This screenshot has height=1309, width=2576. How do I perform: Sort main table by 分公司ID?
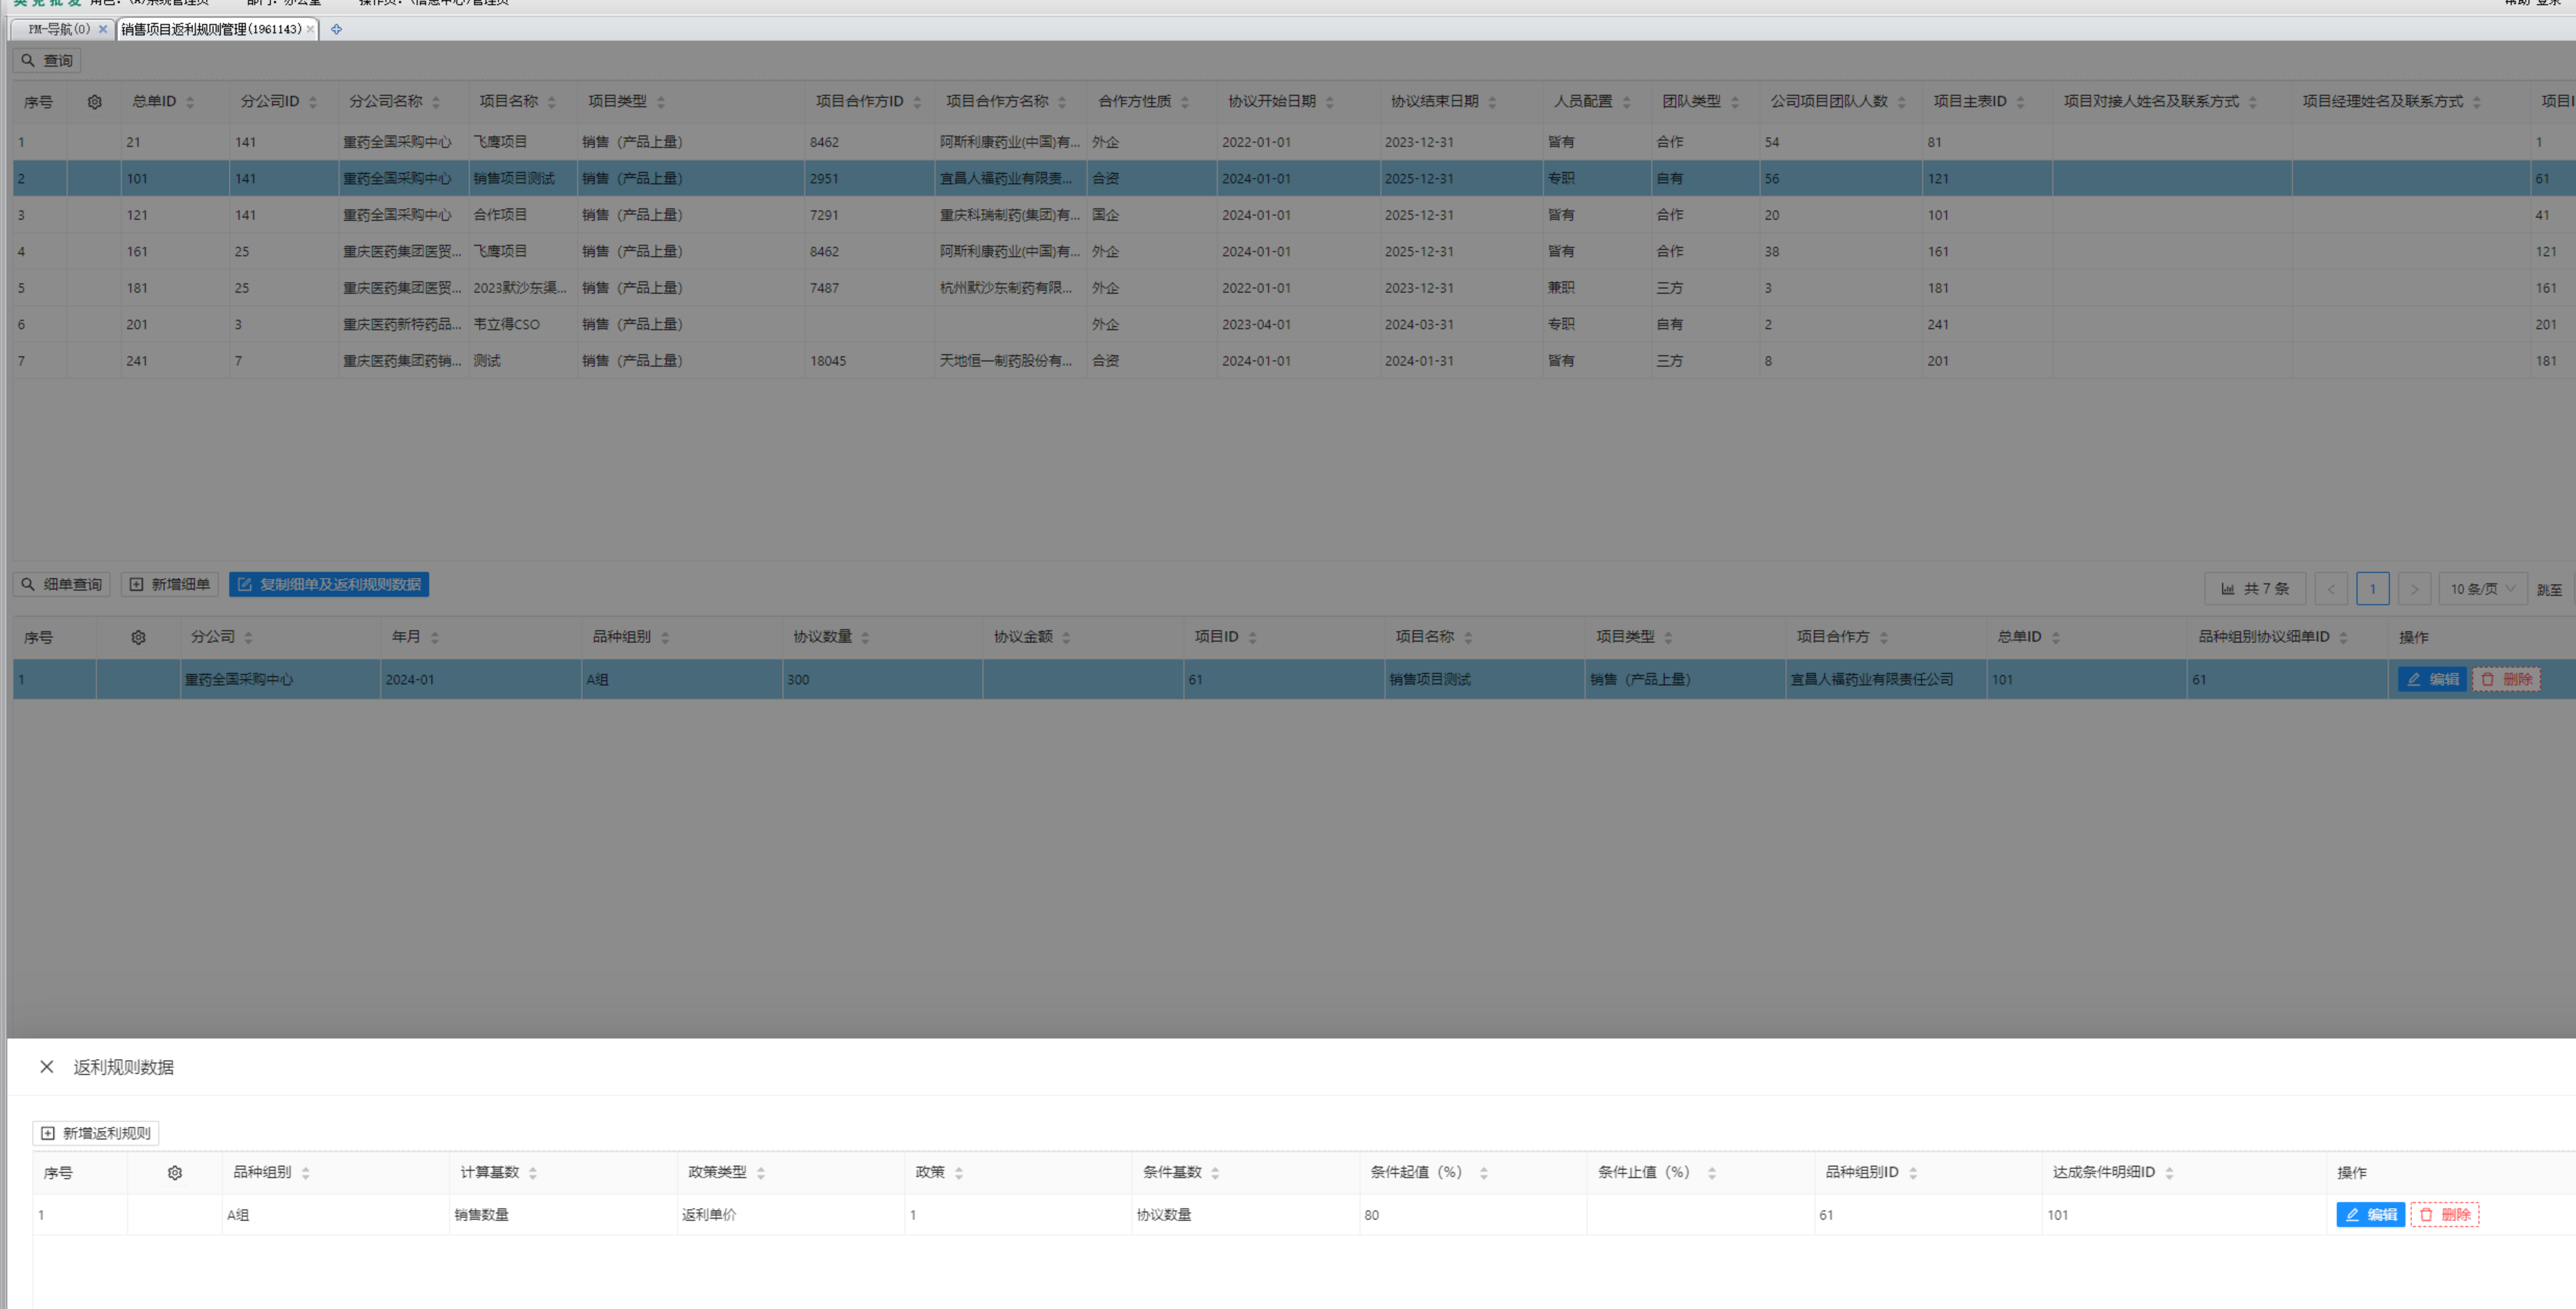pyautogui.click(x=313, y=102)
